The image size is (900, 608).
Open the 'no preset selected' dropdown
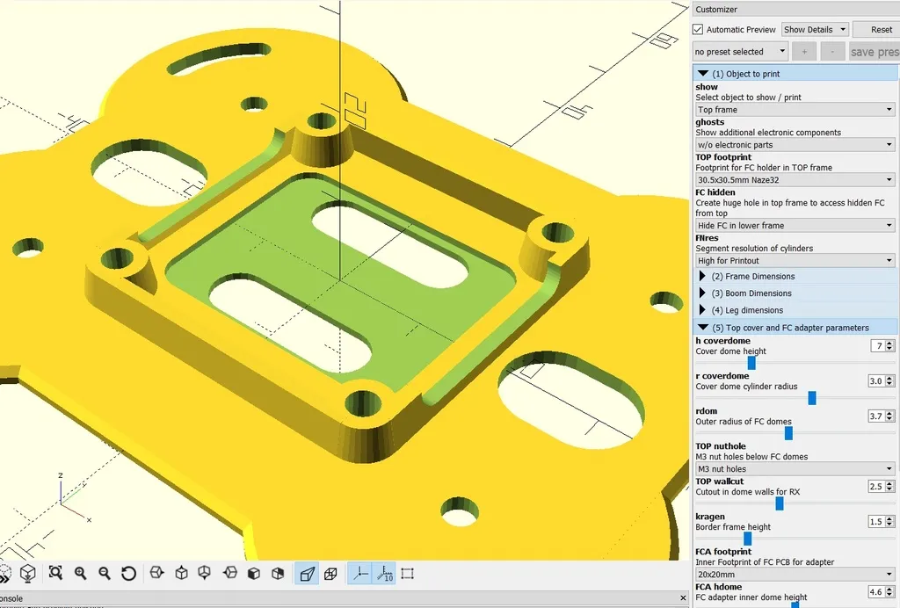coord(740,52)
